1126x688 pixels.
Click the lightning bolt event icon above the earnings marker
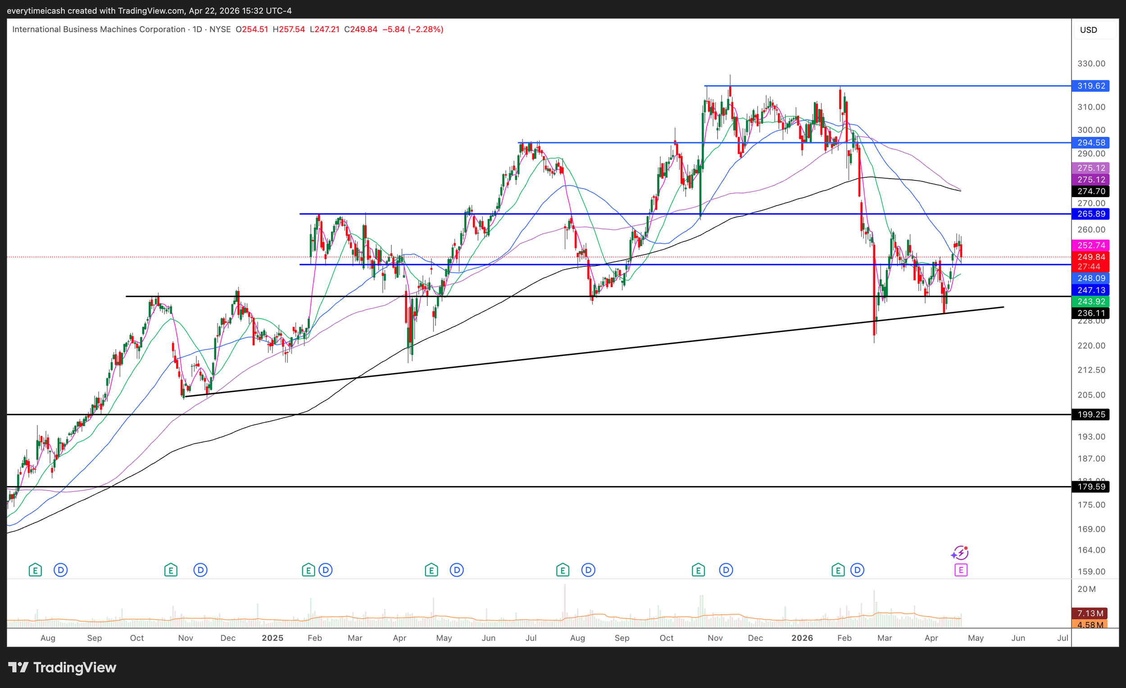click(x=960, y=553)
